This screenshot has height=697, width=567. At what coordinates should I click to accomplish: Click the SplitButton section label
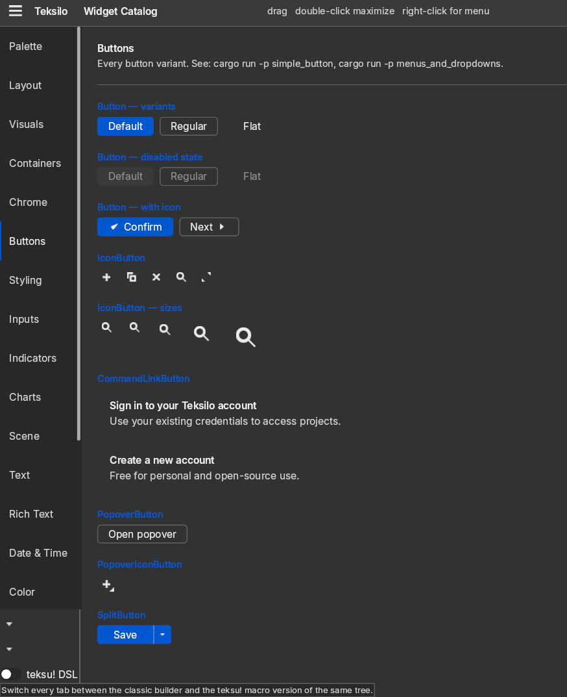tap(121, 615)
